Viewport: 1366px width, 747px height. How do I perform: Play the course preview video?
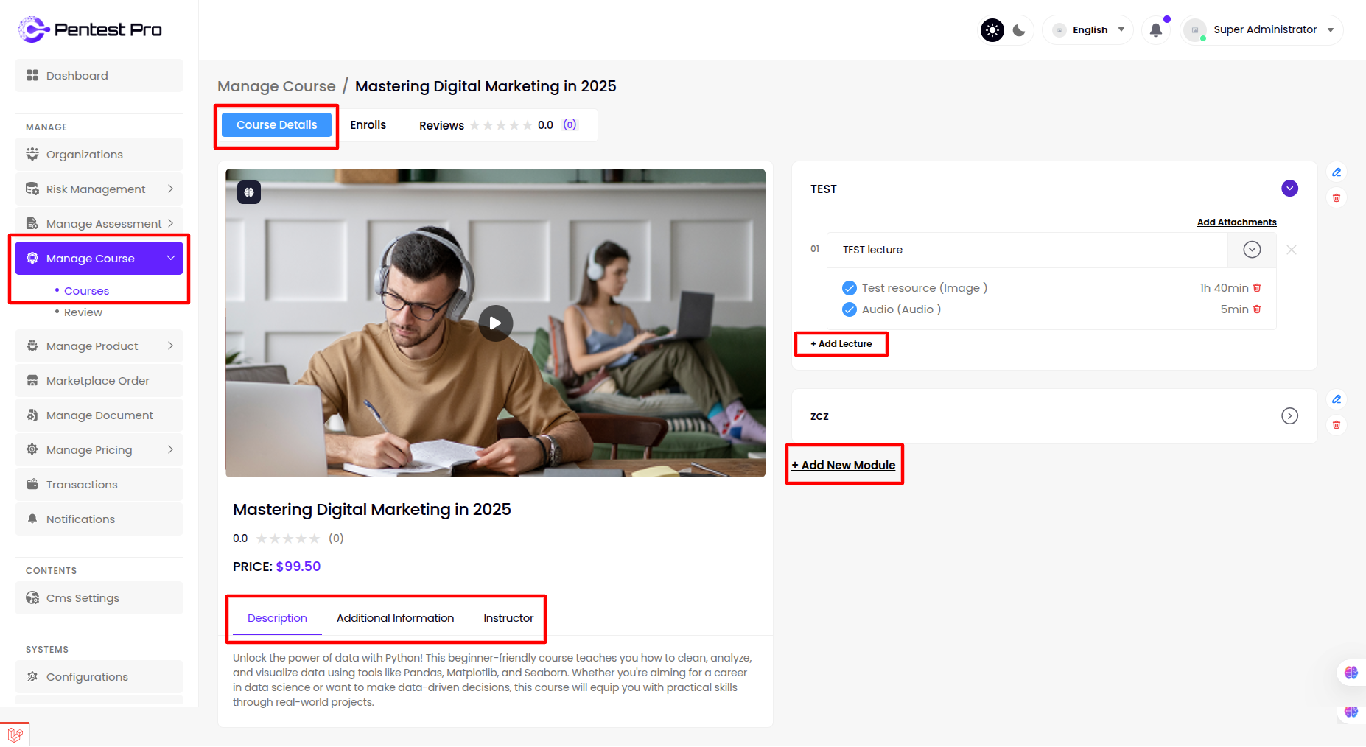pyautogui.click(x=495, y=323)
